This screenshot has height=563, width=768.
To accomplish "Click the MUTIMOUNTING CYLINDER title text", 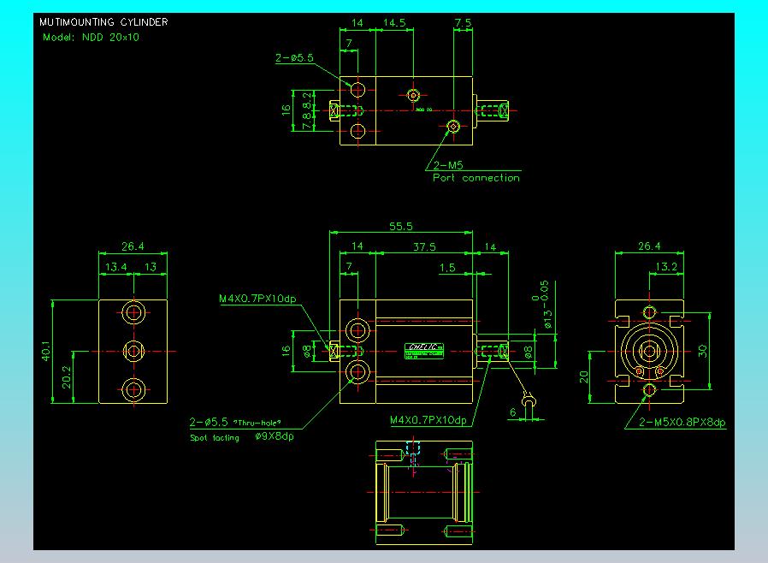I will point(103,22).
